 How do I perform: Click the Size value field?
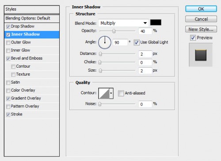pos(145,71)
